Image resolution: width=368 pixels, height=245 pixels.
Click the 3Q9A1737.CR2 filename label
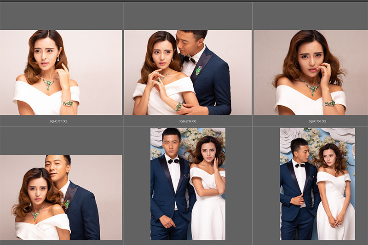(58, 121)
